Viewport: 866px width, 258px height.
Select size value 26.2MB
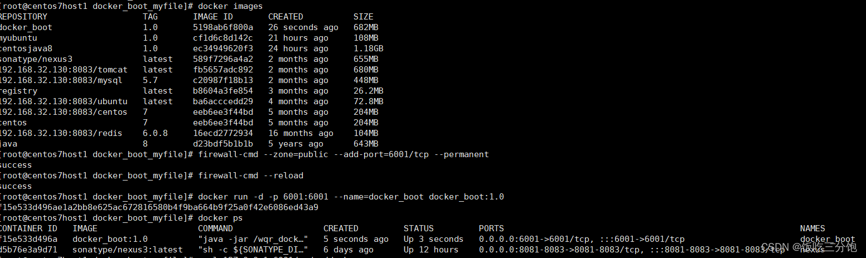pyautogui.click(x=369, y=91)
